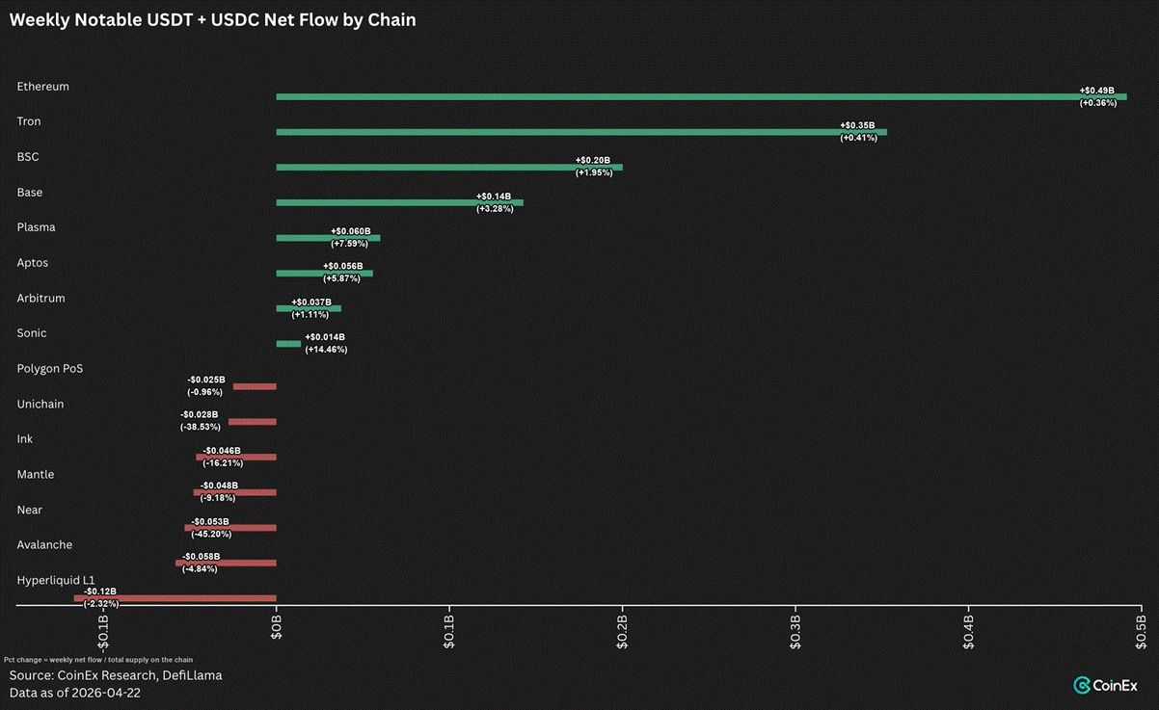Click the CoinEx logo icon
Viewport: 1159px width, 710px height.
(x=1082, y=685)
